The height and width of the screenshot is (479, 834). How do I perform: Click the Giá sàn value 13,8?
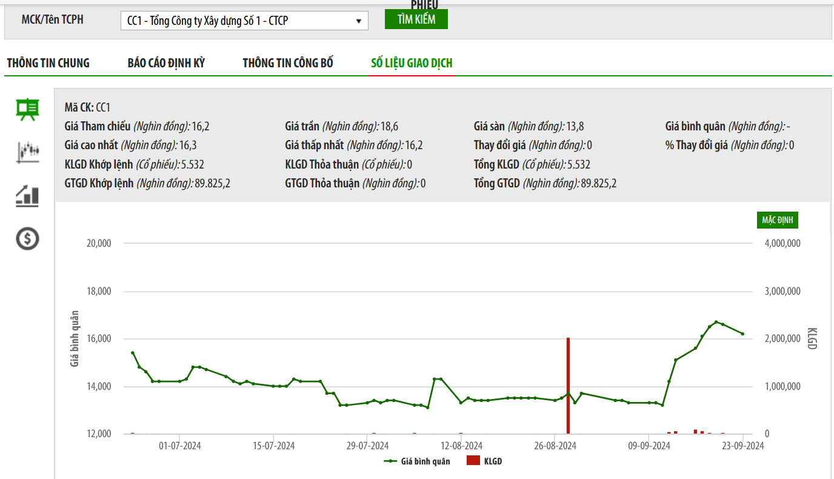tap(575, 126)
